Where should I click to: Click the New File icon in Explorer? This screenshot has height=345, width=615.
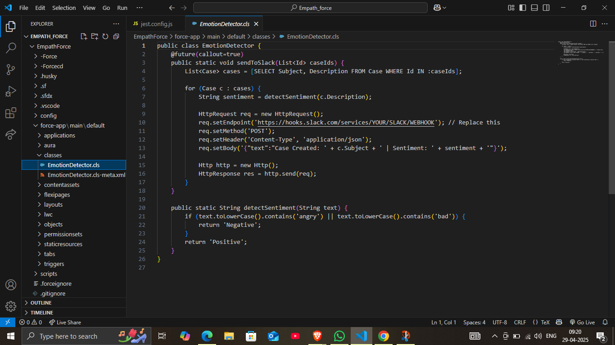click(x=83, y=36)
